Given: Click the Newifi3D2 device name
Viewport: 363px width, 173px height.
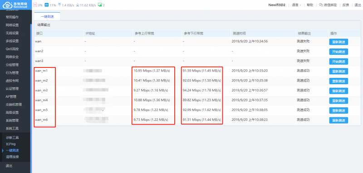Looking at the screenshot, I should [277, 5].
